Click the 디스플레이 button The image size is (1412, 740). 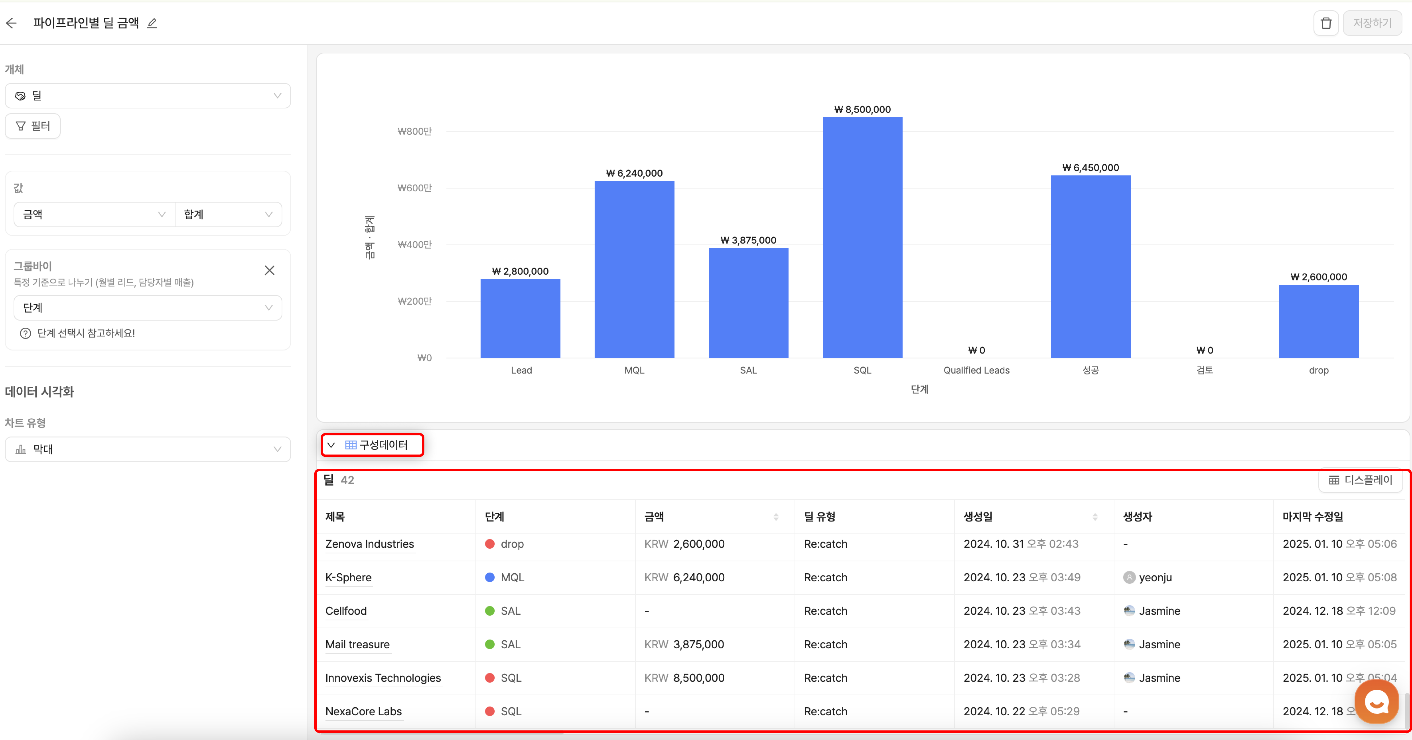pos(1360,480)
